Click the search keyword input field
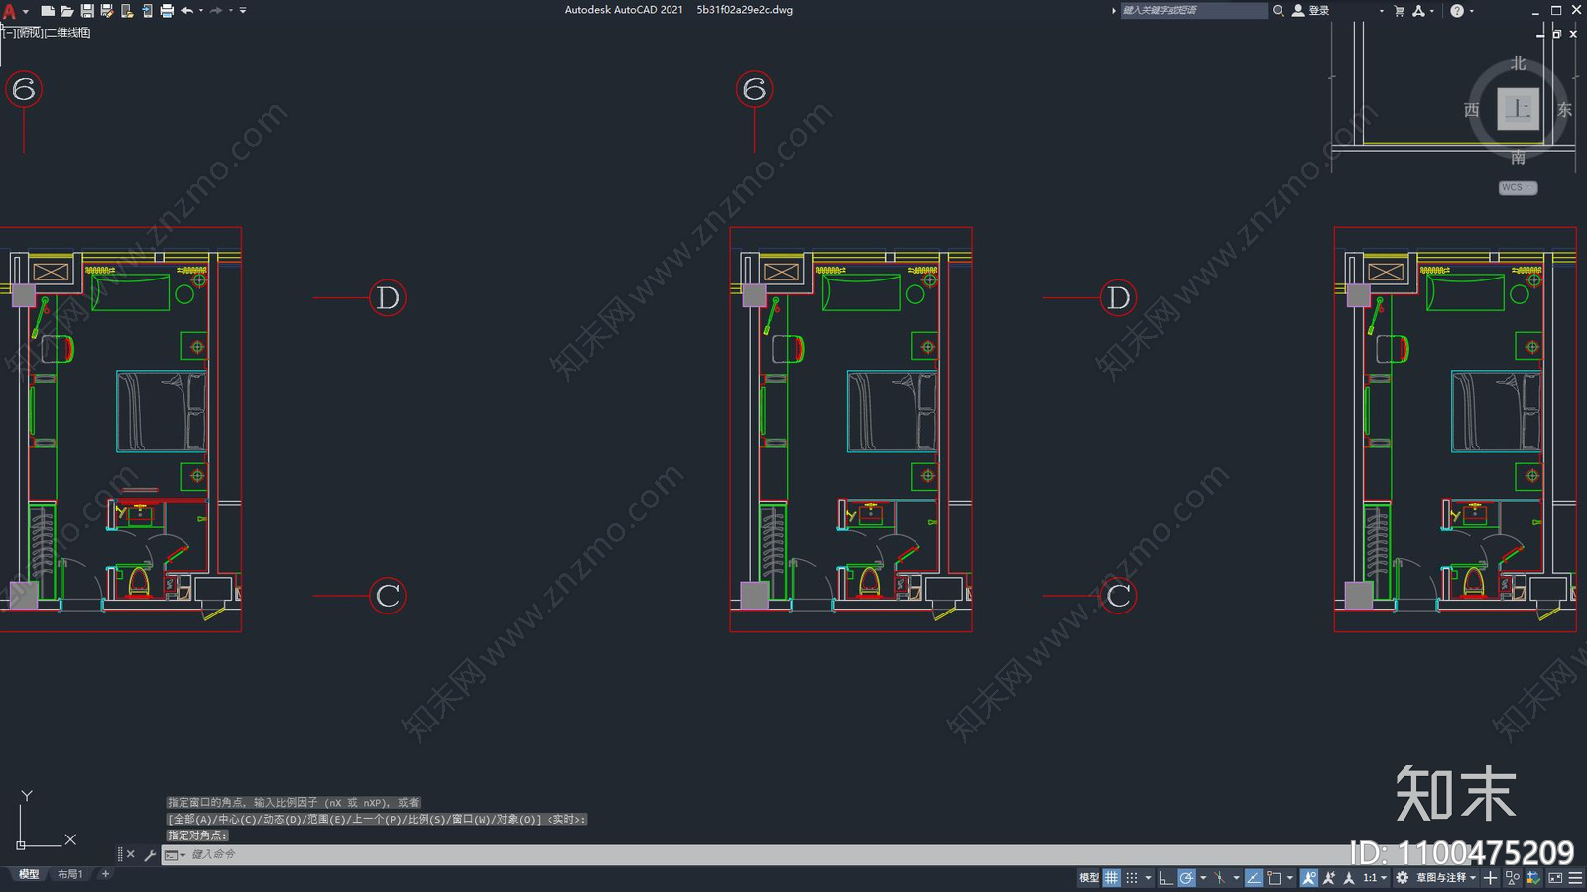This screenshot has width=1587, height=892. [1193, 10]
